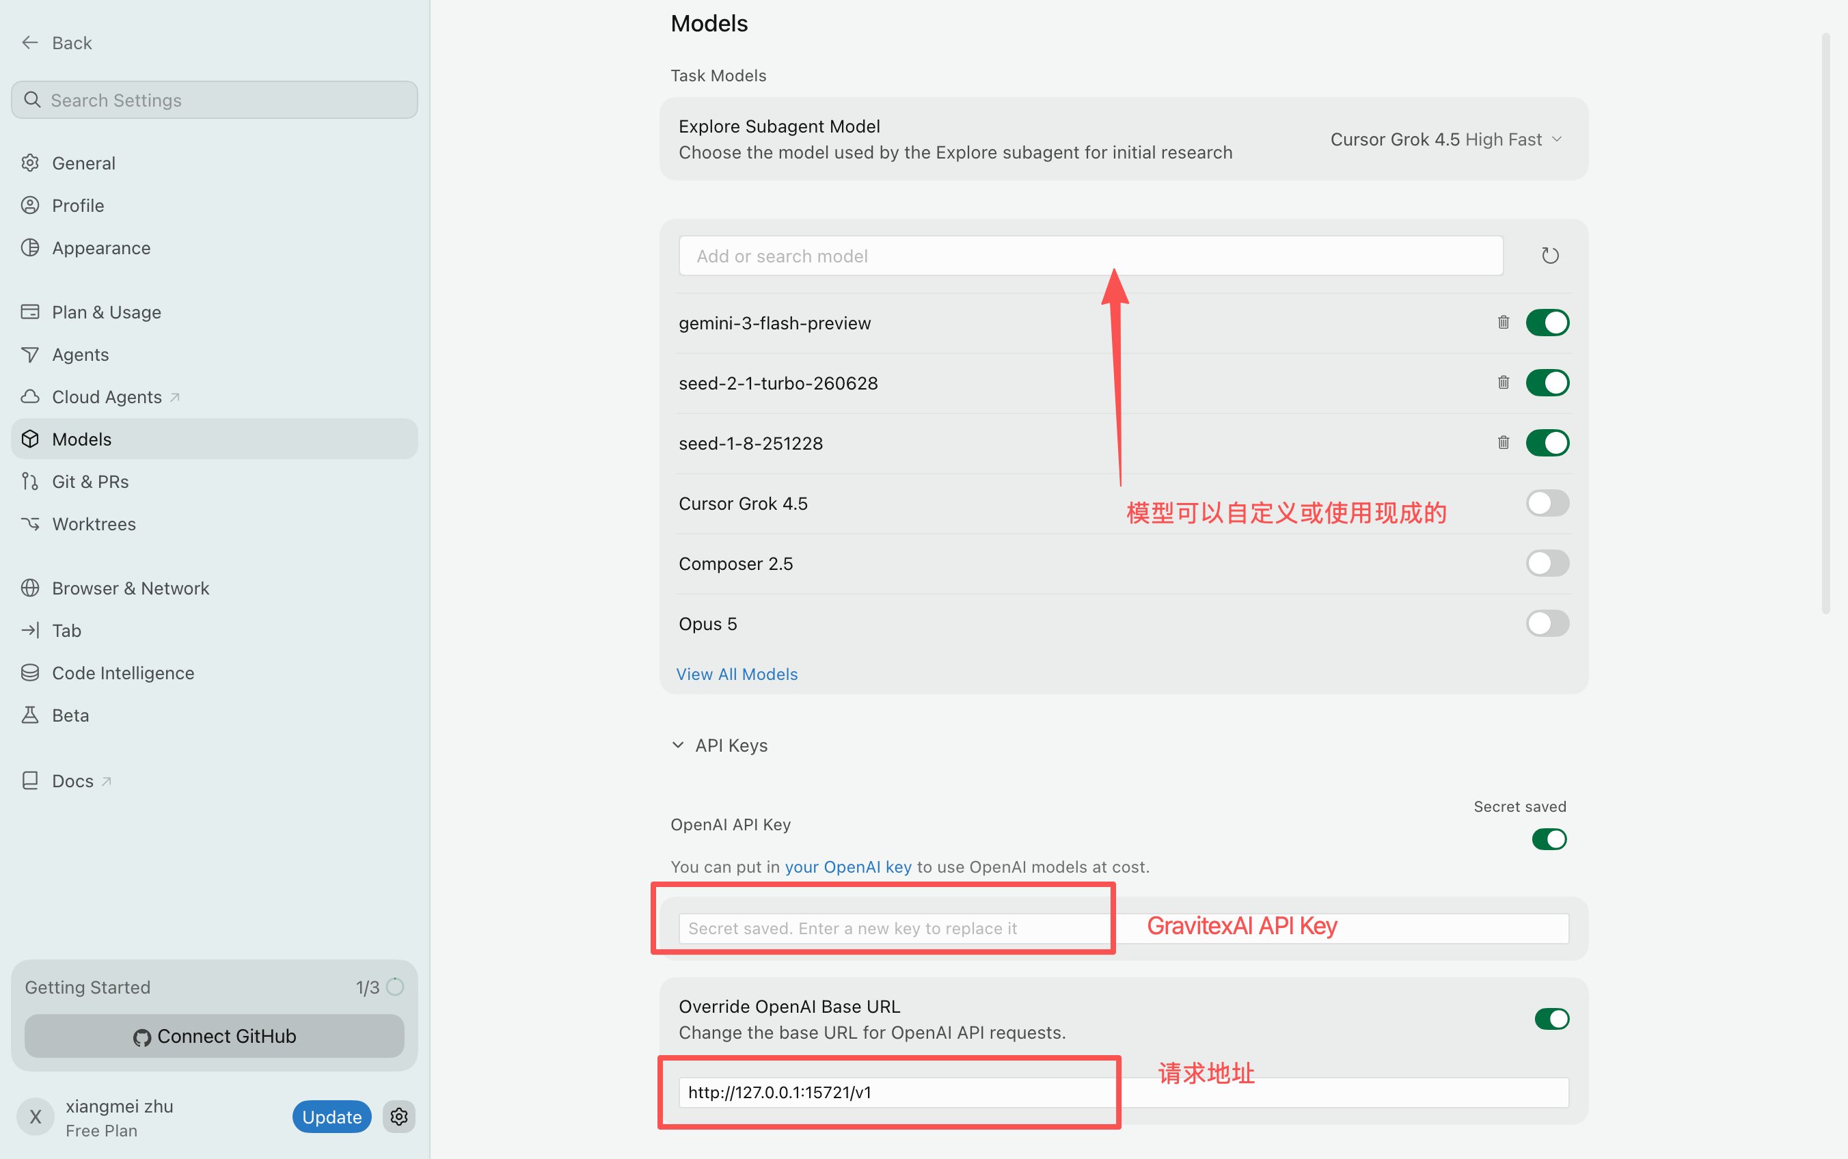Toggle the OpenAI API Key switch
1848x1159 pixels.
1549,839
